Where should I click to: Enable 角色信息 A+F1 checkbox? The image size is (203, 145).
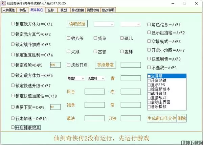pyautogui.click(x=149, y=24)
